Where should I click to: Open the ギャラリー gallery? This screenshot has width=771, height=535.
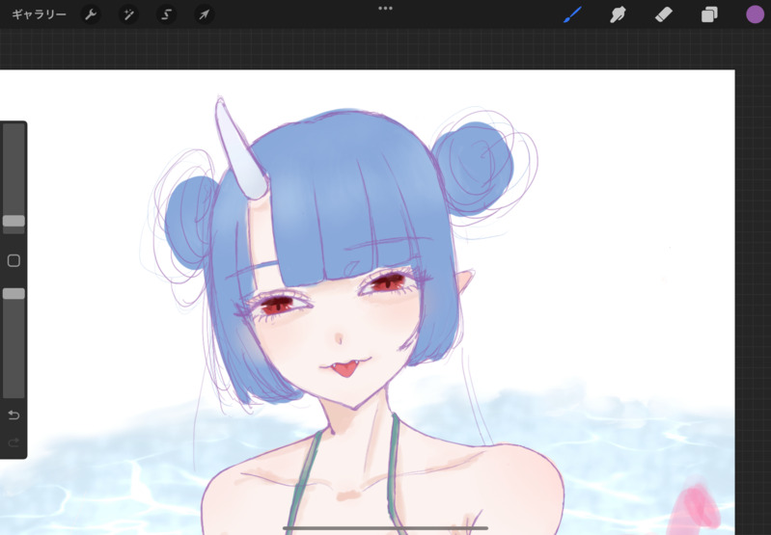(x=39, y=14)
